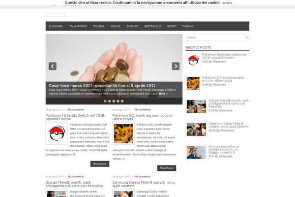Open recent post Pokémon Nintendo Switch nel 2018
This screenshot has width=295, height=197.
pyautogui.click(x=224, y=56)
